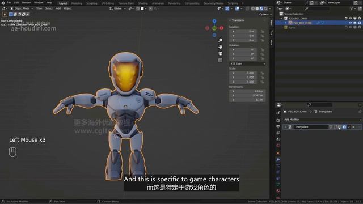Toggle X-ray mode
This screenshot has height=204, width=363.
click(247, 8)
